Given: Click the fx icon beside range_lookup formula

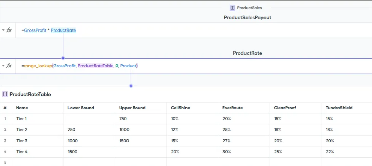Looking at the screenshot, I should pyautogui.click(x=9, y=66).
